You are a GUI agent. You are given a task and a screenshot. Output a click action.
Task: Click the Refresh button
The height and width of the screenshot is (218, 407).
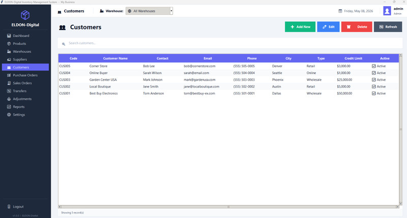pos(388,27)
